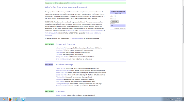Open the Integer Generator link

click(x=61, y=95)
